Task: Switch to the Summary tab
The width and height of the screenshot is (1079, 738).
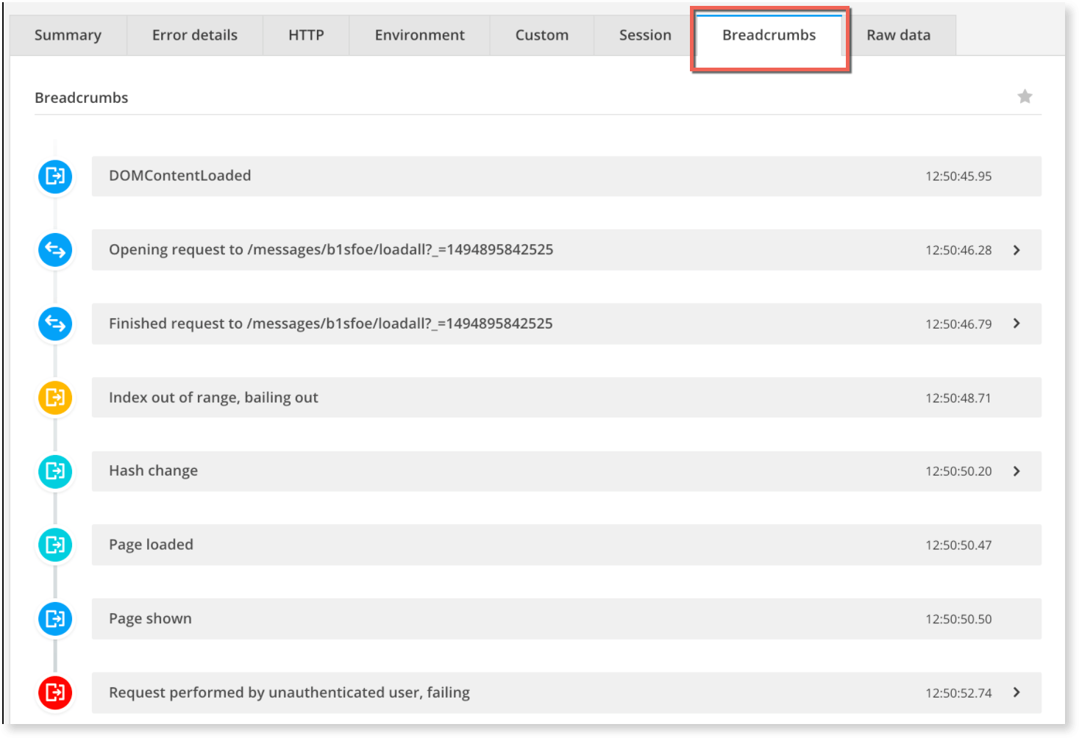Action: (68, 35)
